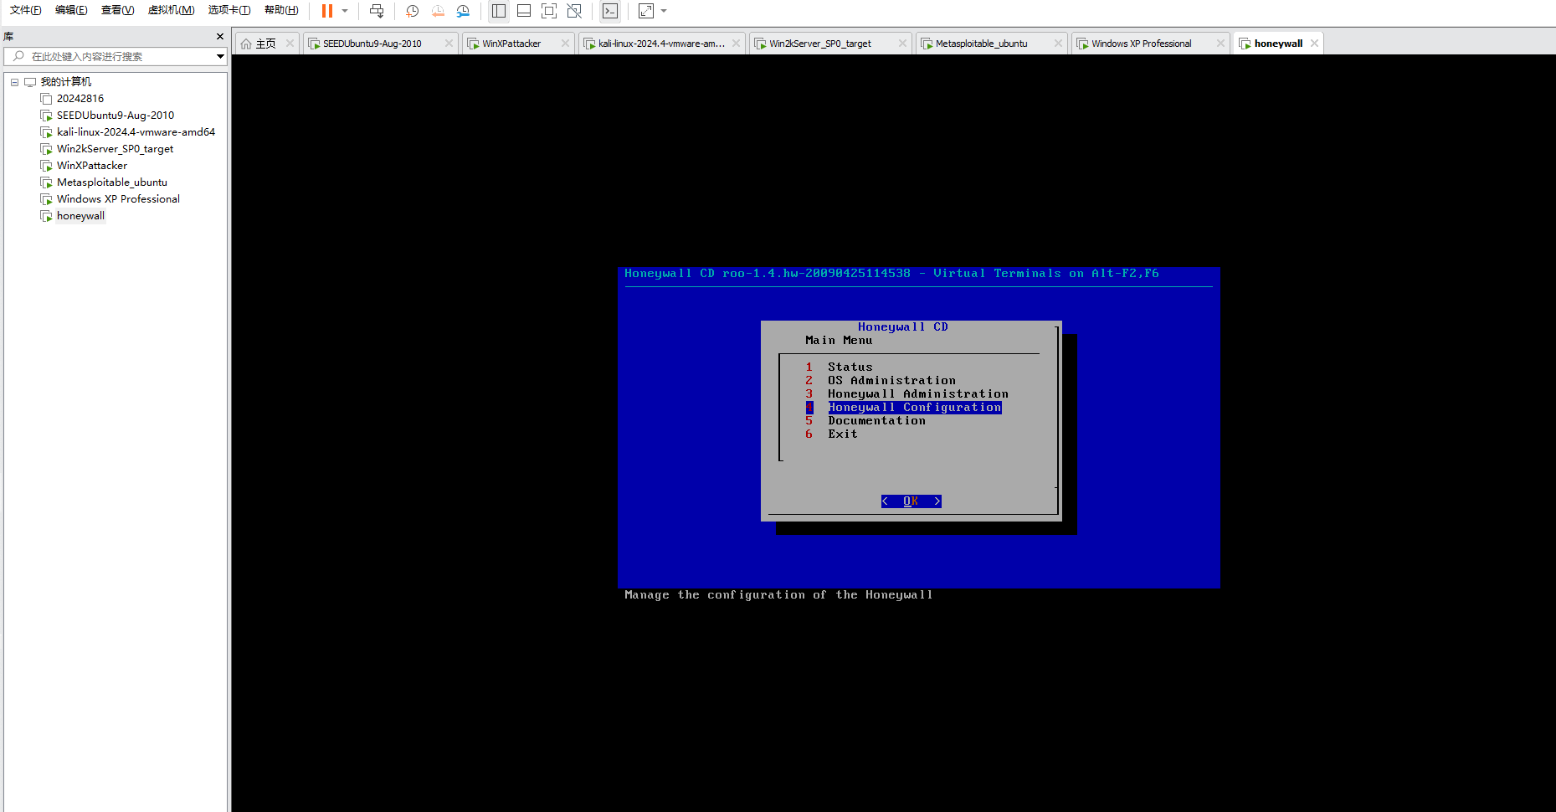Select Status in the Honeywall main menu

coord(850,367)
